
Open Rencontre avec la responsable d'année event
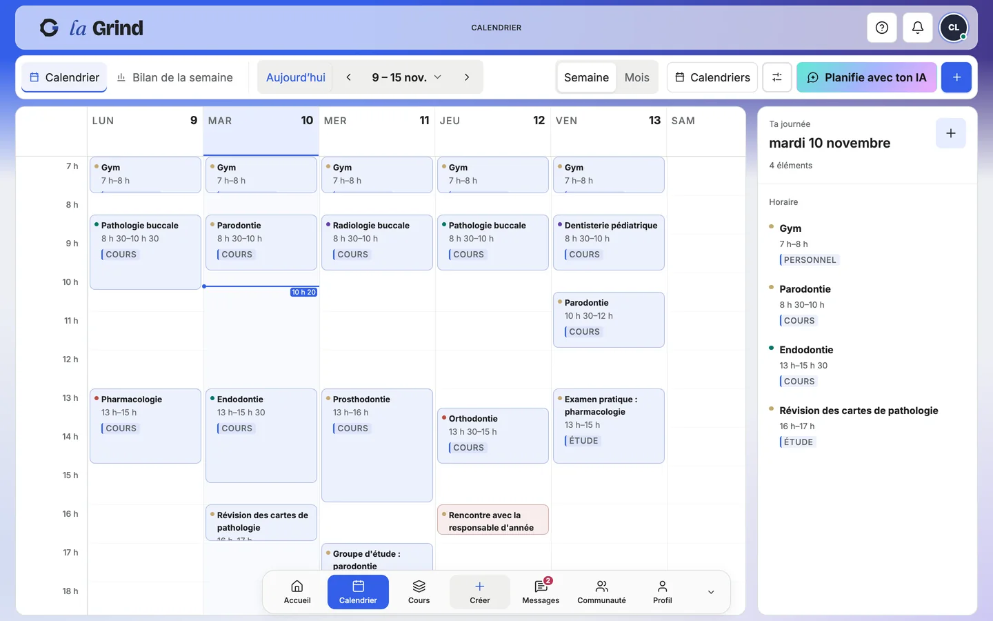pos(493,520)
